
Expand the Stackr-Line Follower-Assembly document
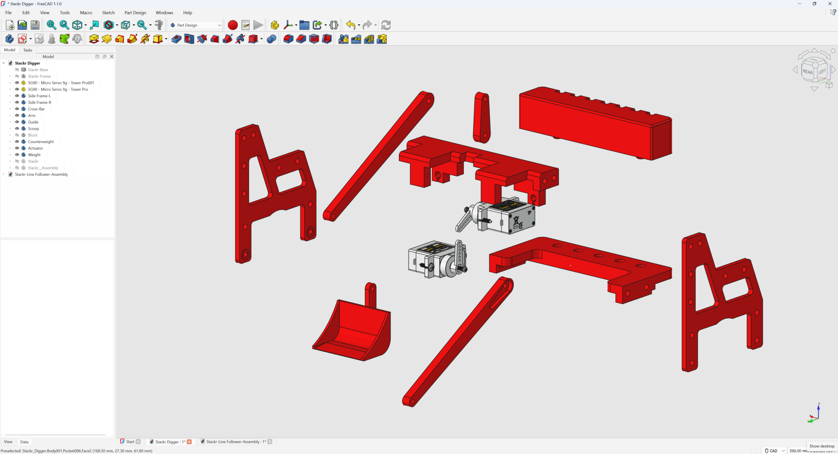point(4,174)
